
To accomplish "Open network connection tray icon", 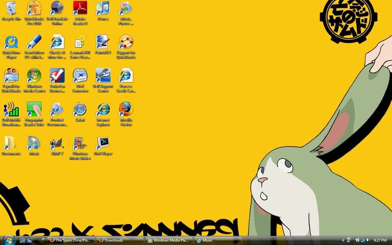I will tap(363, 240).
